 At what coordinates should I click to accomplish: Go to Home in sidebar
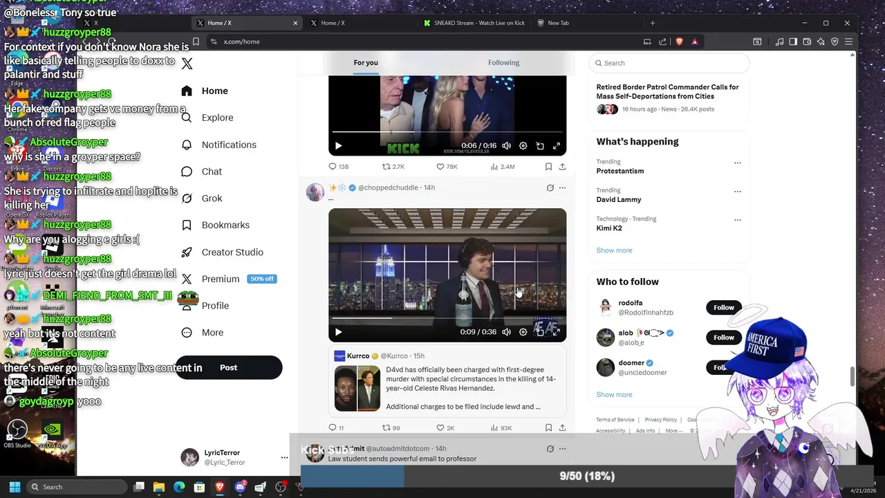pos(205,91)
